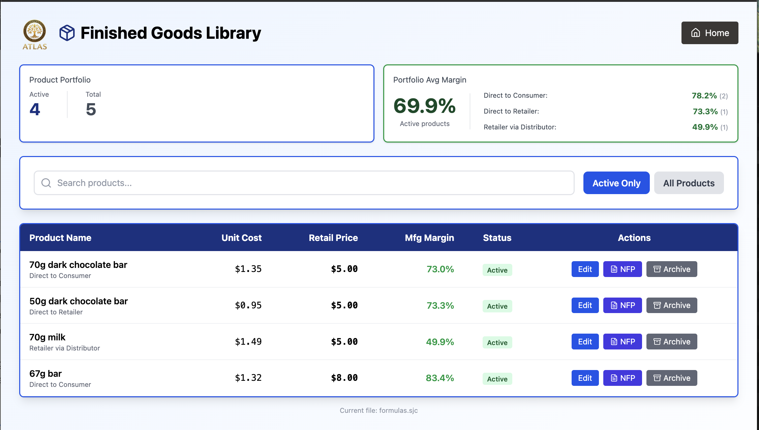Open NFP document for 70g dark chocolate bar
Screen dimensions: 759x430
click(x=622, y=269)
